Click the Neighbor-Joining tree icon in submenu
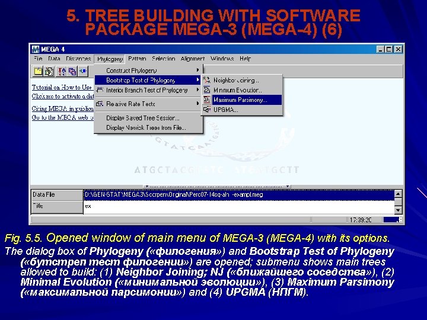427x320 pixels. [207, 80]
